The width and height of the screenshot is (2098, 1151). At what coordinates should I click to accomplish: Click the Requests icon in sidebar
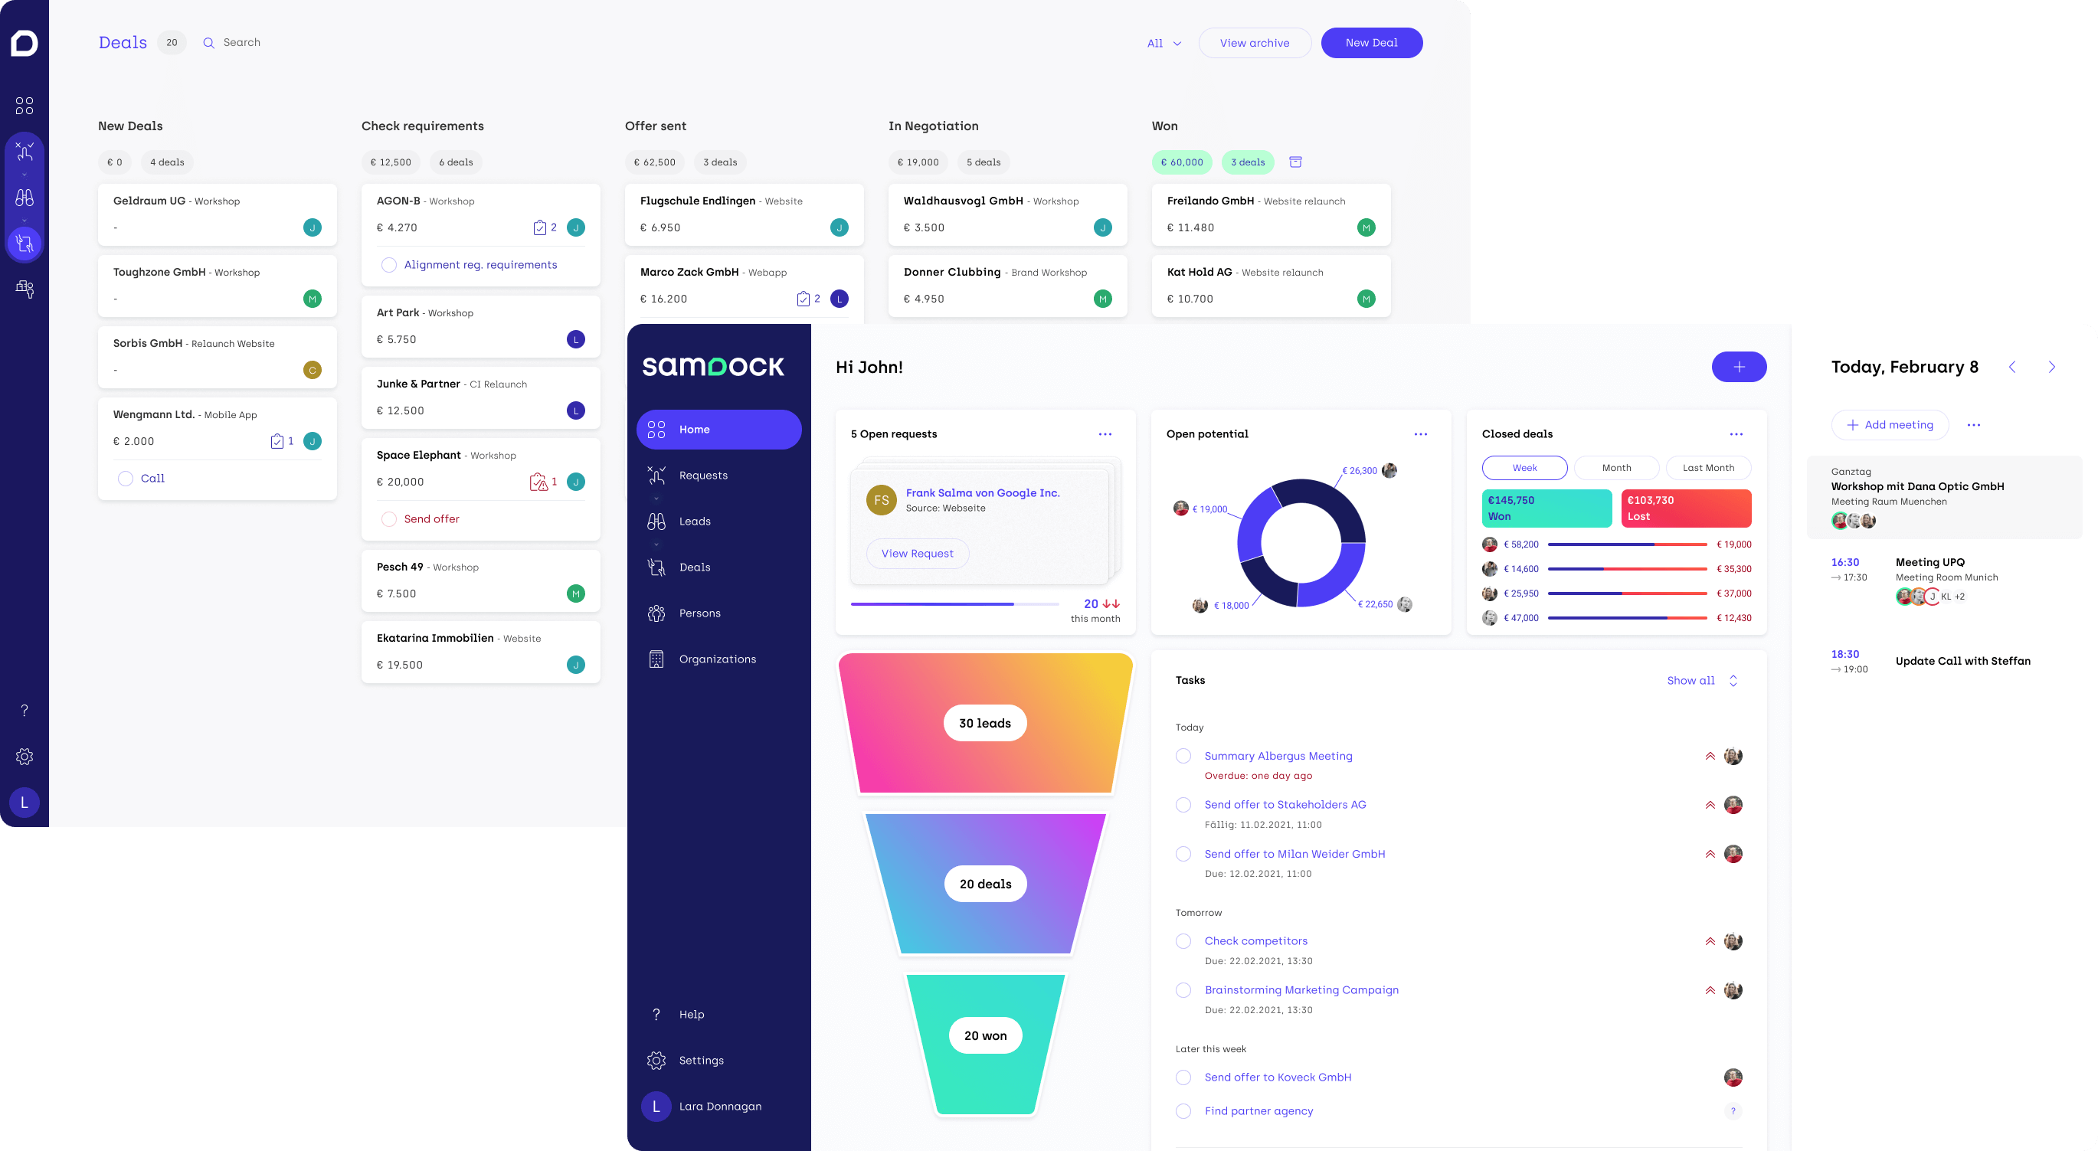pos(656,475)
